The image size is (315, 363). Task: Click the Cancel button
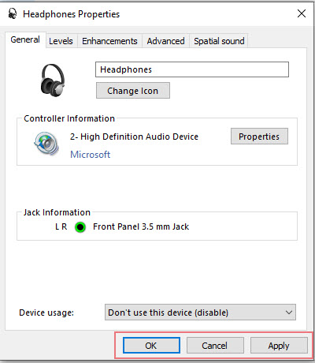(215, 346)
